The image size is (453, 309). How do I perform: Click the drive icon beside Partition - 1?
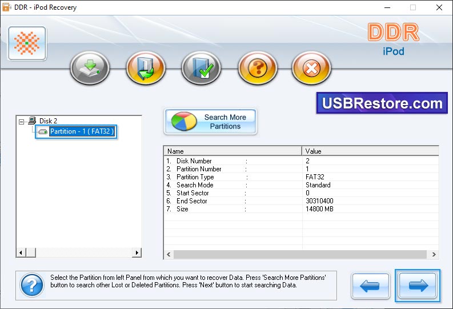[43, 132]
